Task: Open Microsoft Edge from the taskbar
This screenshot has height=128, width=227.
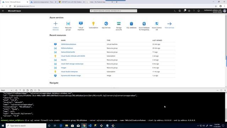Action: (61, 126)
